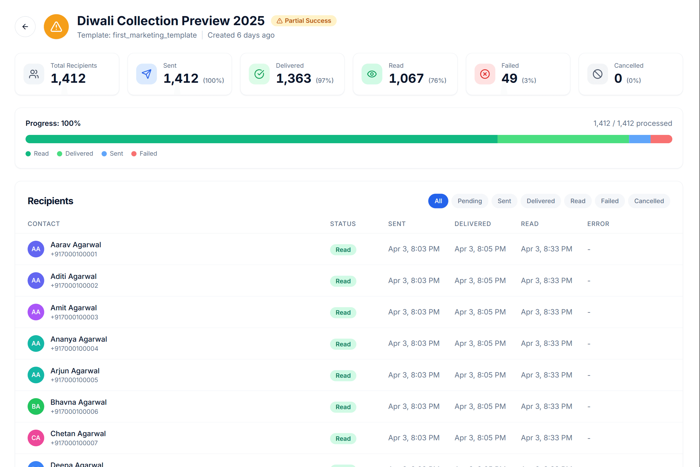
Task: Click Arjun Agarwal's read time Apr 3, 8:33 PM
Action: pos(547,375)
